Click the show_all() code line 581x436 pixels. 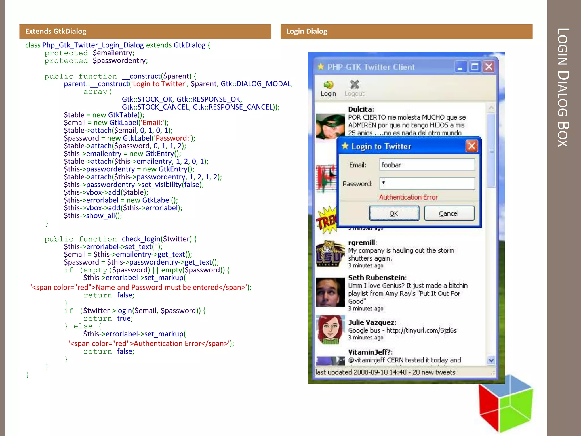click(x=93, y=216)
